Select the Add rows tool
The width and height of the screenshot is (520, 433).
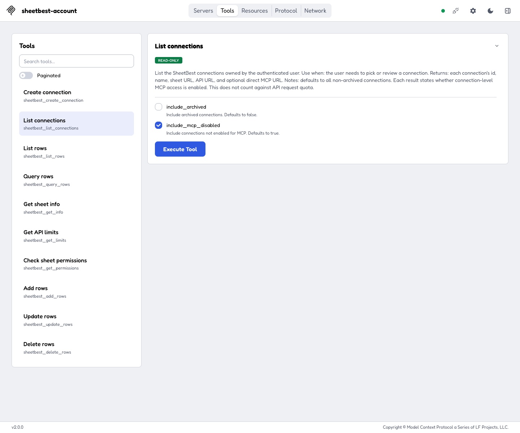click(77, 292)
